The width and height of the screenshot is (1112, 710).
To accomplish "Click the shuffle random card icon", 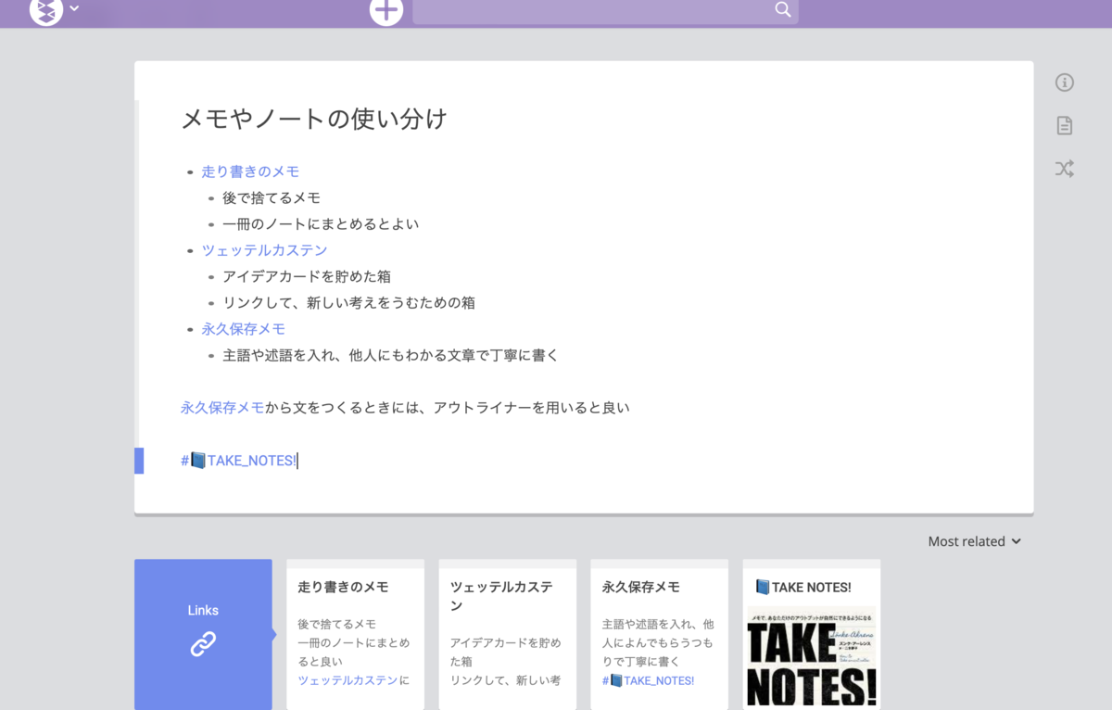I will click(1065, 169).
